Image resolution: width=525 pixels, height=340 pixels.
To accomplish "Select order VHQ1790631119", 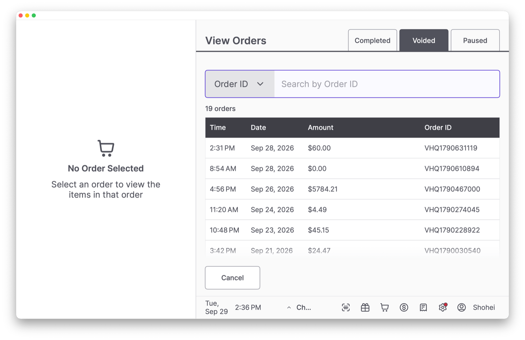I will point(352,148).
